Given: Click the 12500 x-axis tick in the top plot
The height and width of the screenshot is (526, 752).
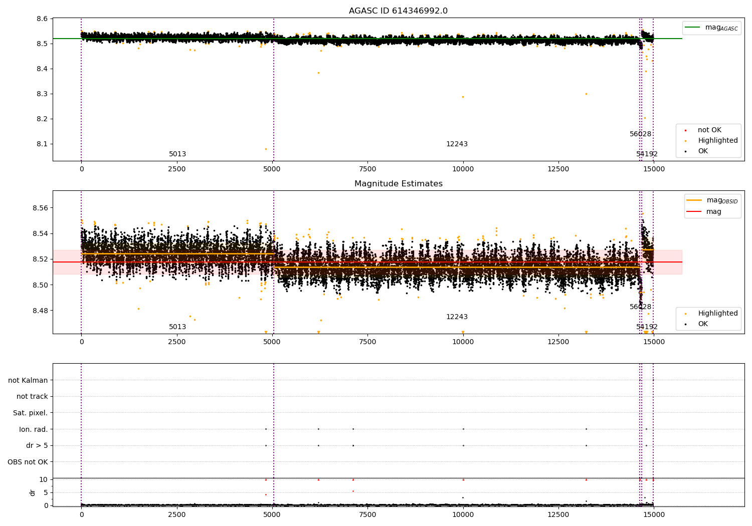Looking at the screenshot, I should 558,169.
